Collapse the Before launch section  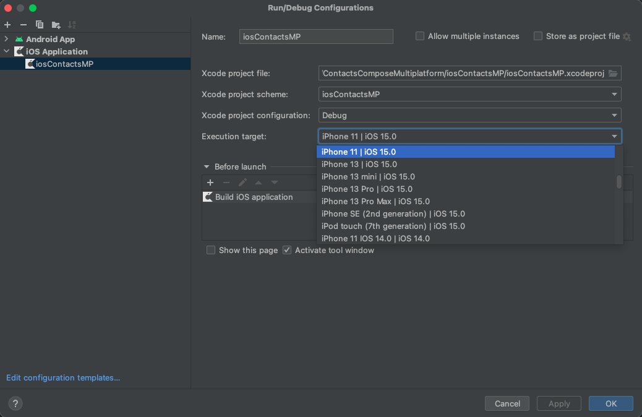(x=206, y=166)
